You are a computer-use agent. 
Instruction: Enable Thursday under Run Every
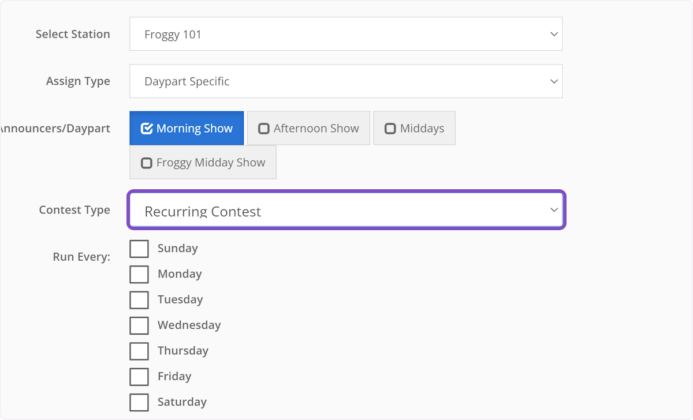[139, 351]
